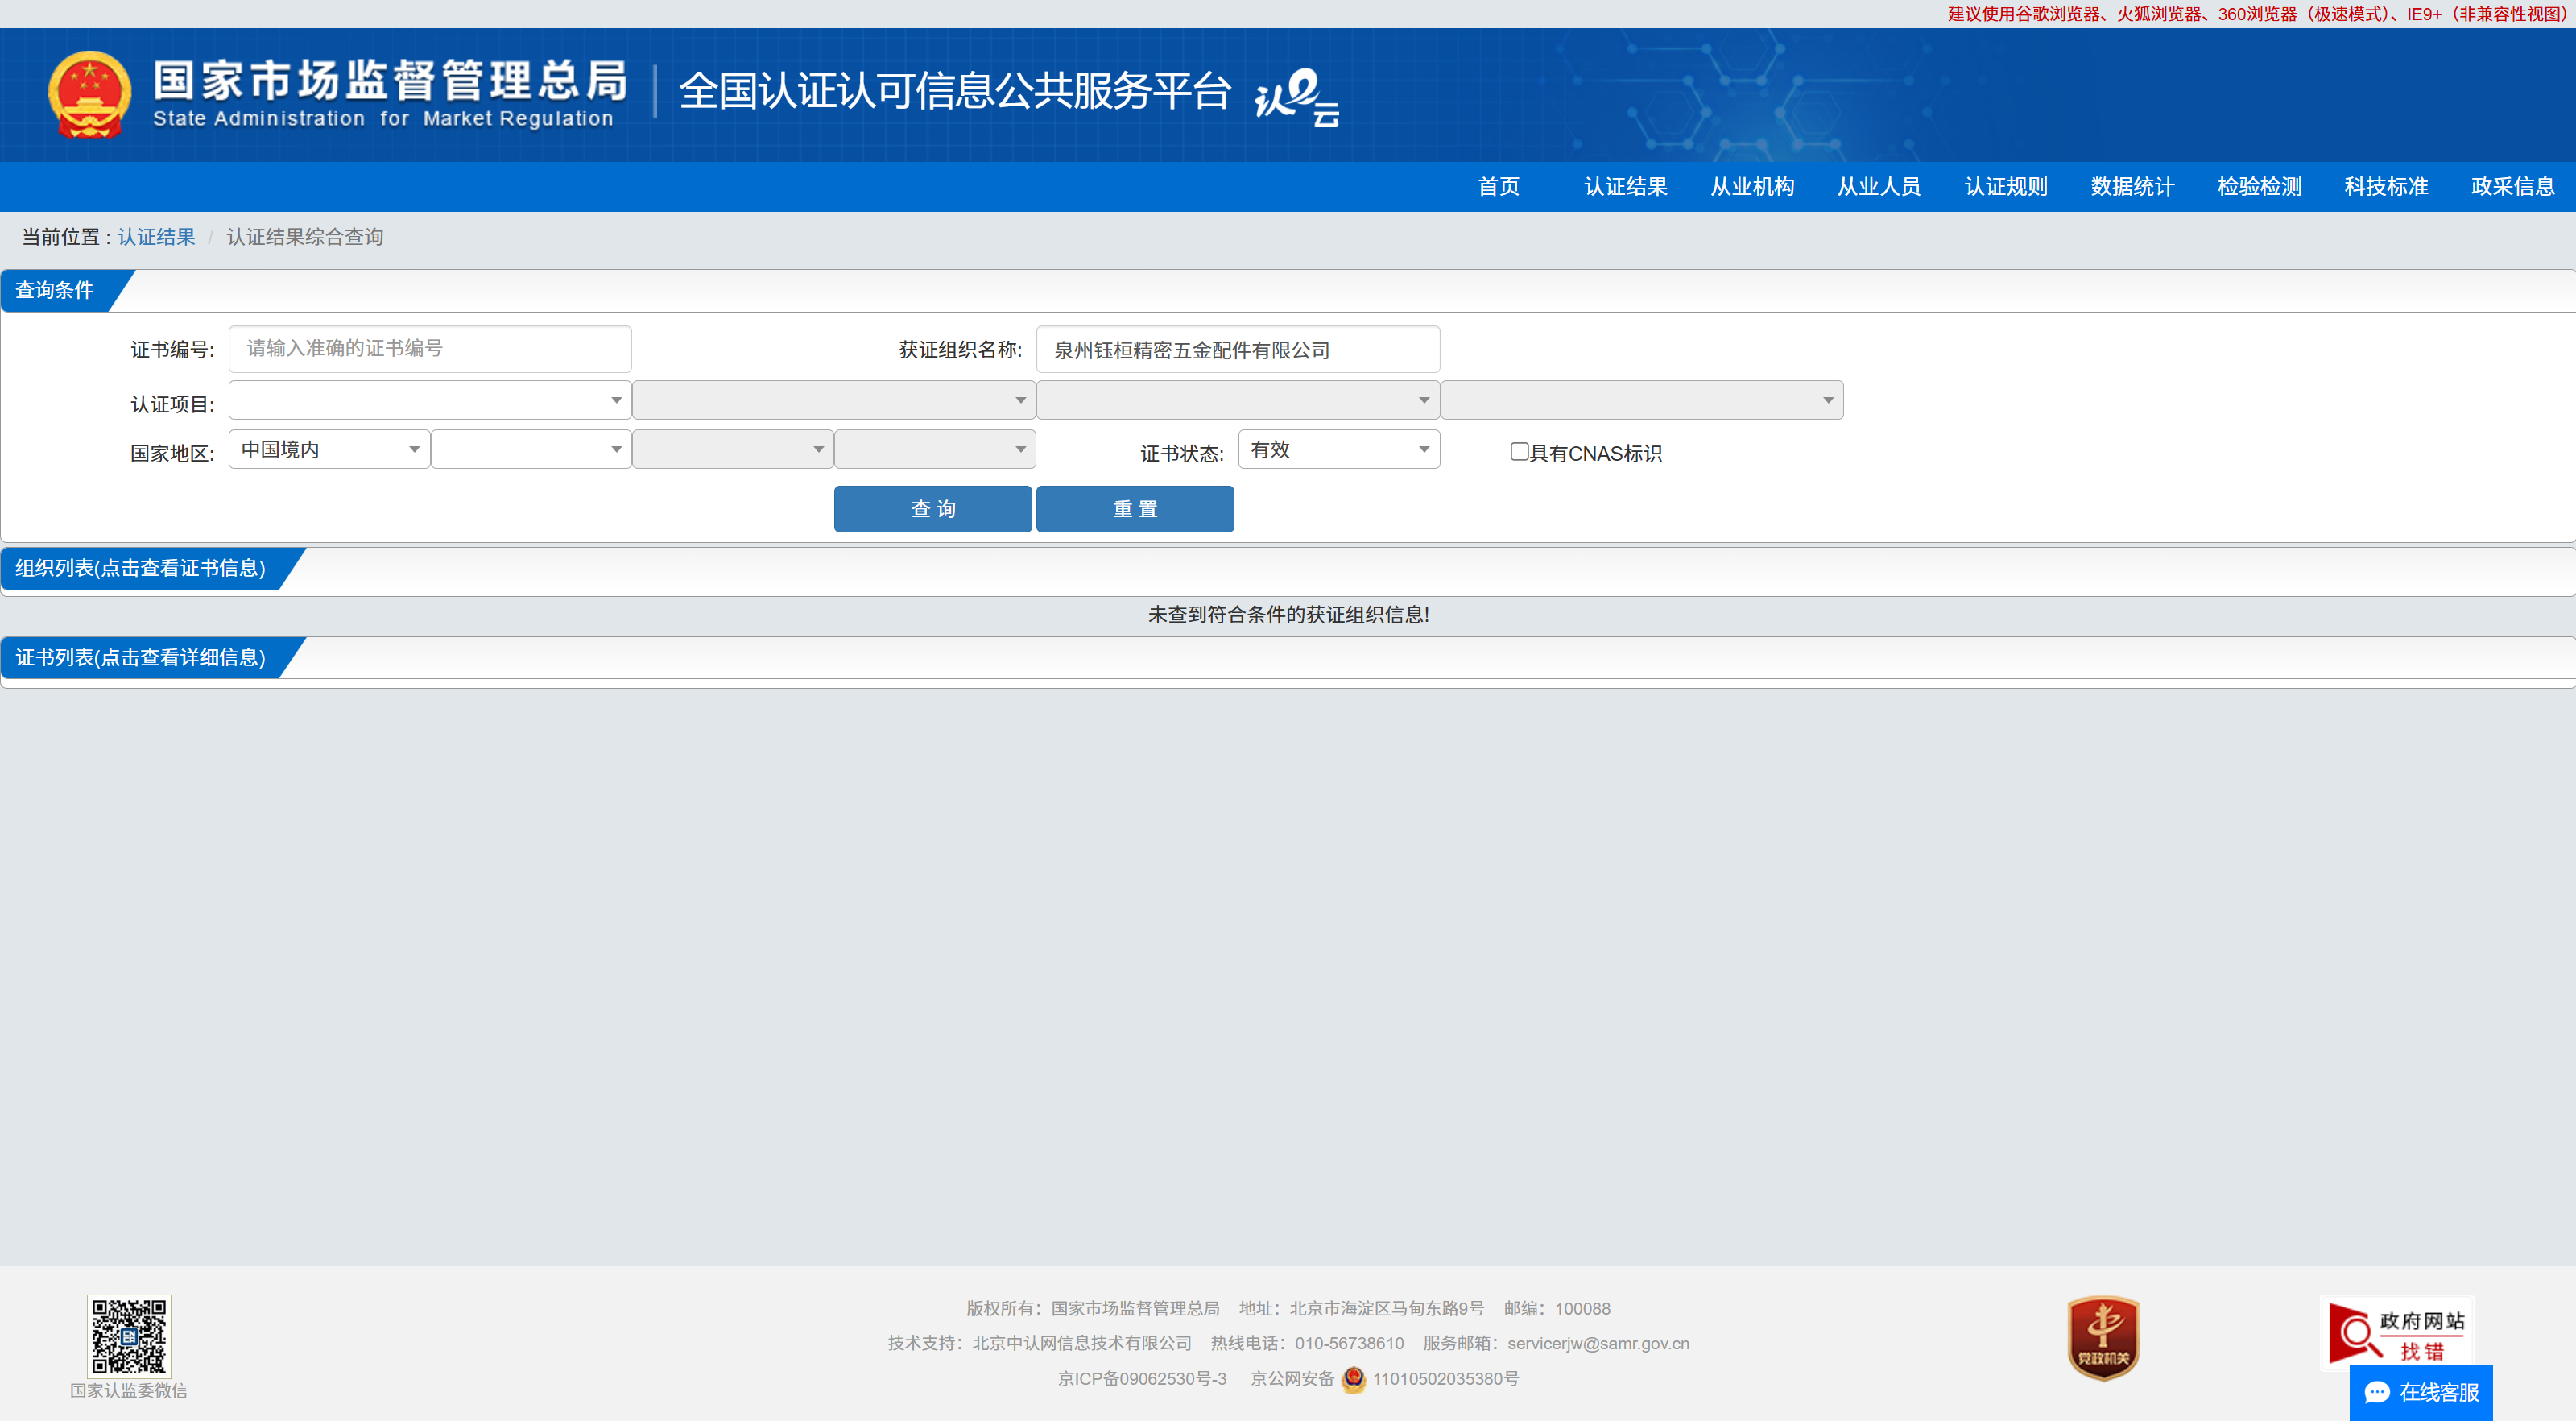2576x1421 pixels.
Task: Click the 认证结果 breadcrumb link
Action: coord(156,237)
